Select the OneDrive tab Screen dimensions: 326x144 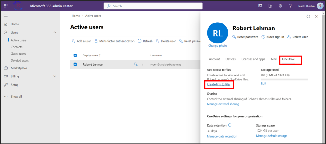(x=288, y=59)
